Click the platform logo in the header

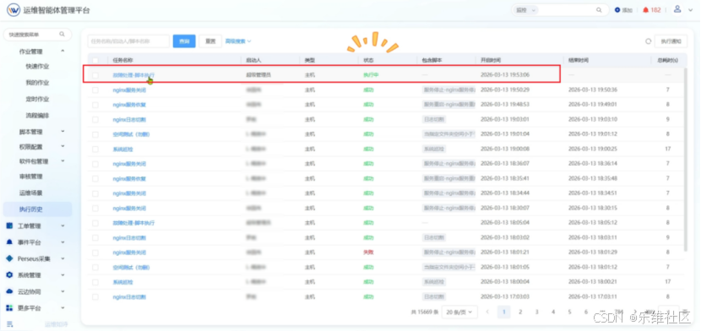click(14, 10)
